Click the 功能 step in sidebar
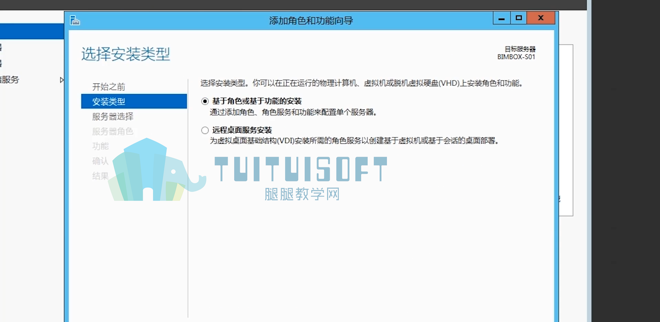The height and width of the screenshot is (322, 660). pyautogui.click(x=100, y=146)
